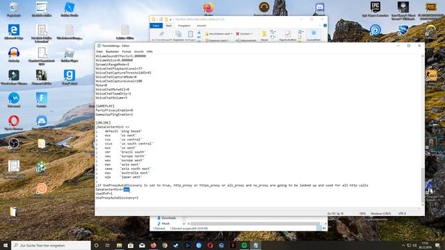Open the OBS Studio desktop icon
Screen dimensions: 445x250
coord(14,145)
